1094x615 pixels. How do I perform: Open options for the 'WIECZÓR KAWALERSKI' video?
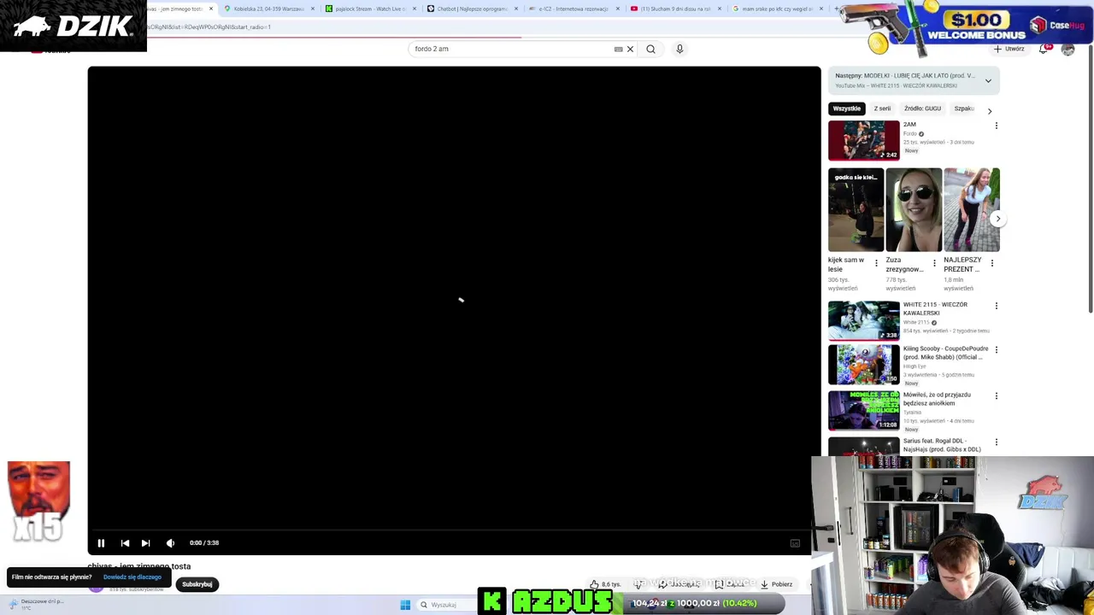[996, 306]
